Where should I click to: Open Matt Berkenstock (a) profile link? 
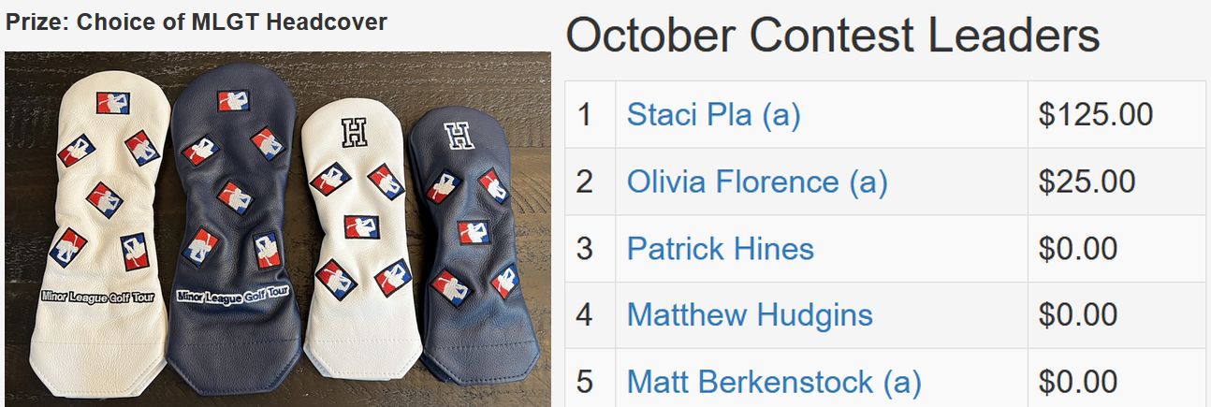[x=773, y=382]
